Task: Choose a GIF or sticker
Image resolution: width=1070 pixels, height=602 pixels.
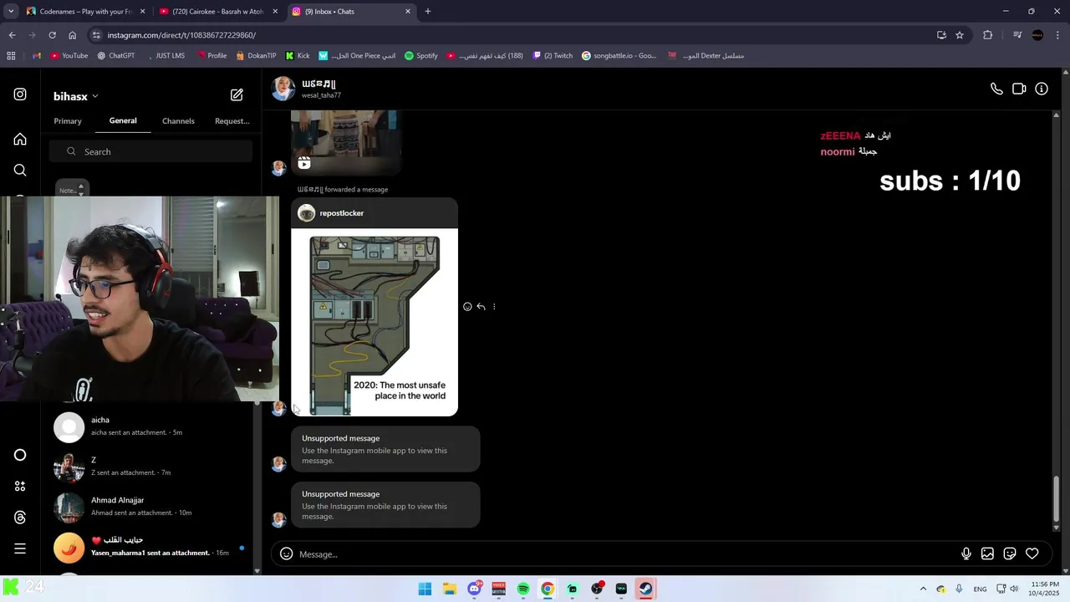Action: (x=1010, y=554)
